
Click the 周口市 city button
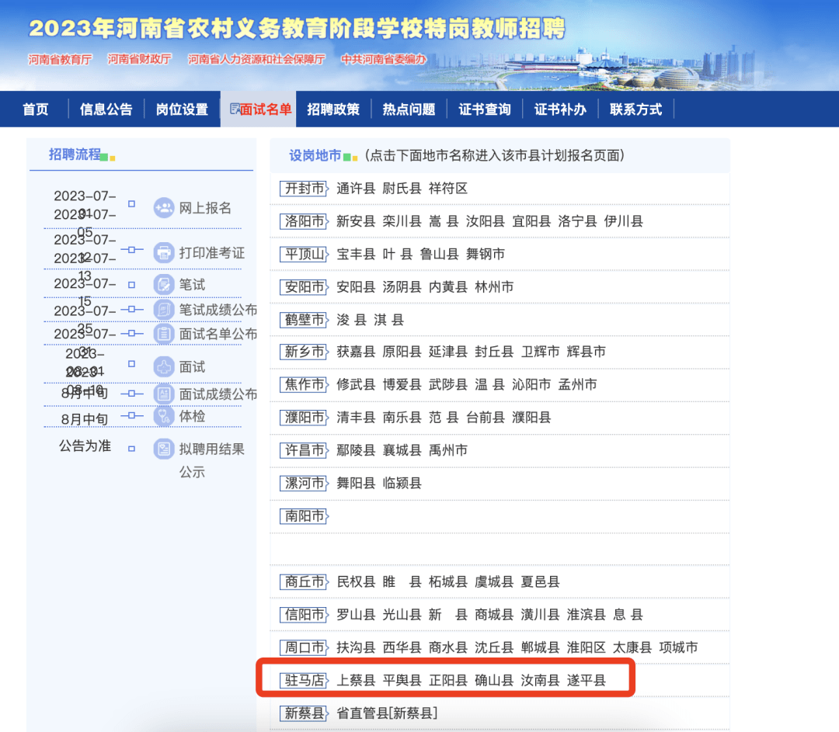point(304,647)
